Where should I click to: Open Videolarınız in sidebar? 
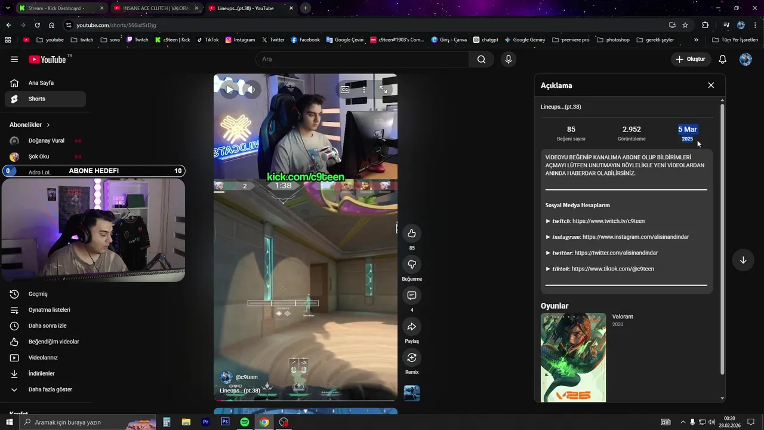click(45, 358)
